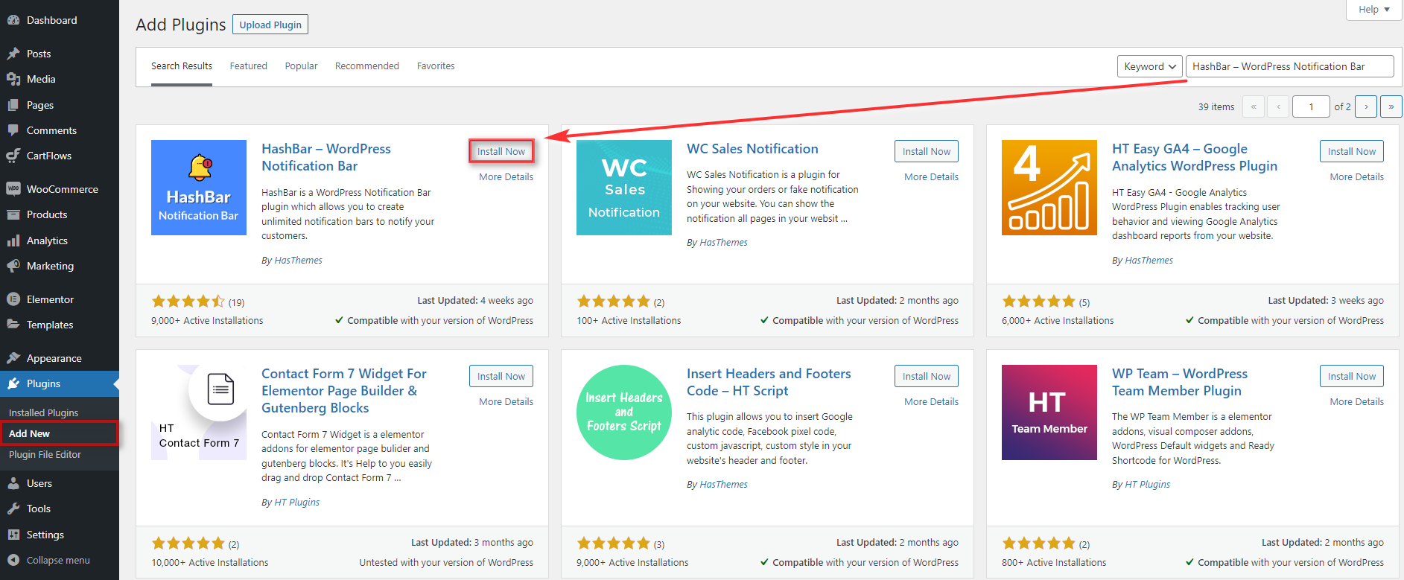Click the Tools wrench icon
This screenshot has width=1404, height=580.
point(13,509)
